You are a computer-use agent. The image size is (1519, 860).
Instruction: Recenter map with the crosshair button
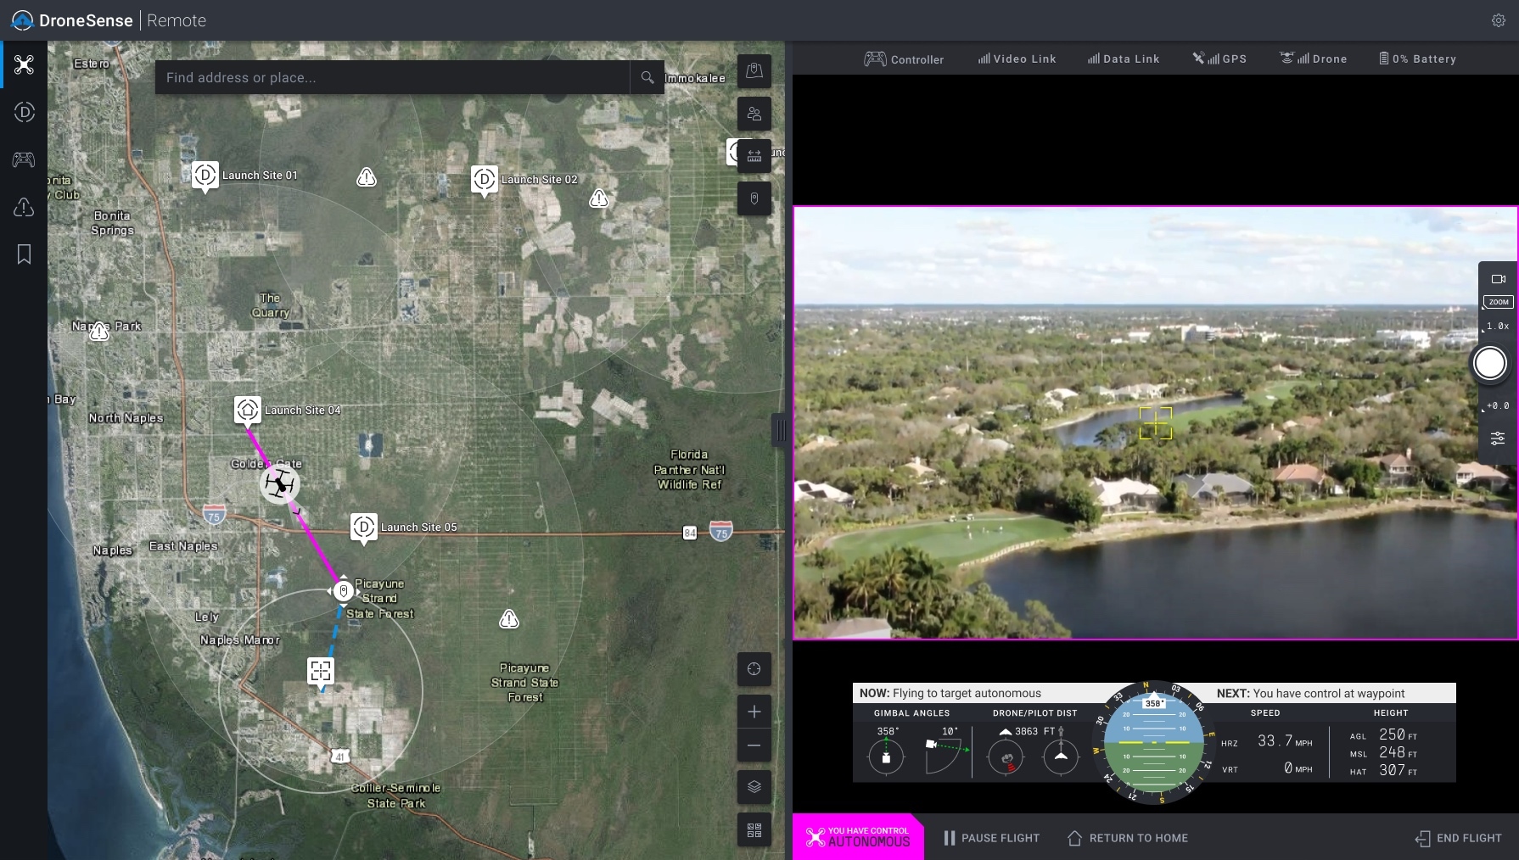[754, 669]
